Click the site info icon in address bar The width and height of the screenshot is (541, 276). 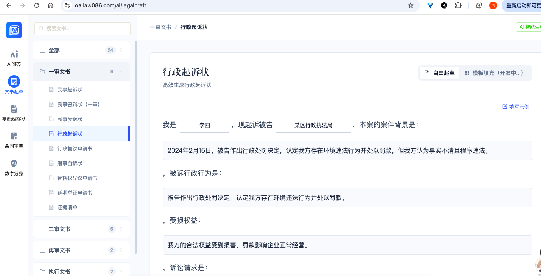[x=67, y=5]
